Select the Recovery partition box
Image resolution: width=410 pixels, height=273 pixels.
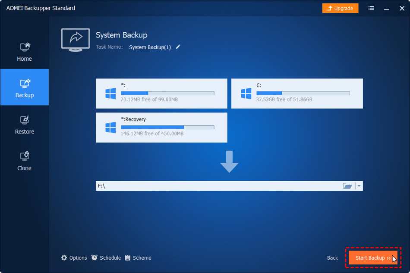tap(161, 127)
